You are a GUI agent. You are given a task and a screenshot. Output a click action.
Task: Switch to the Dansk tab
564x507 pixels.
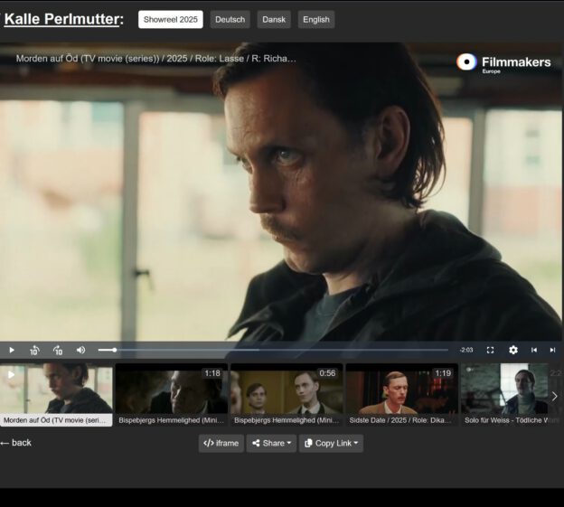pos(274,19)
